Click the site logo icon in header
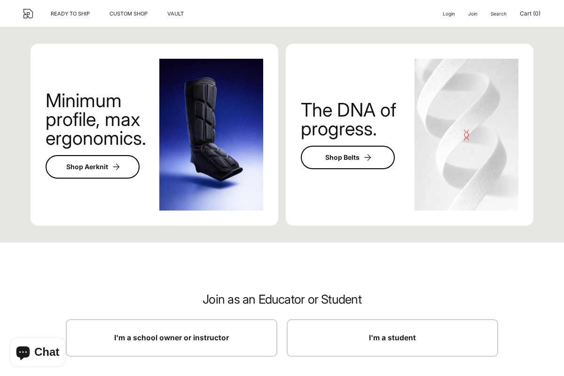 pos(28,14)
